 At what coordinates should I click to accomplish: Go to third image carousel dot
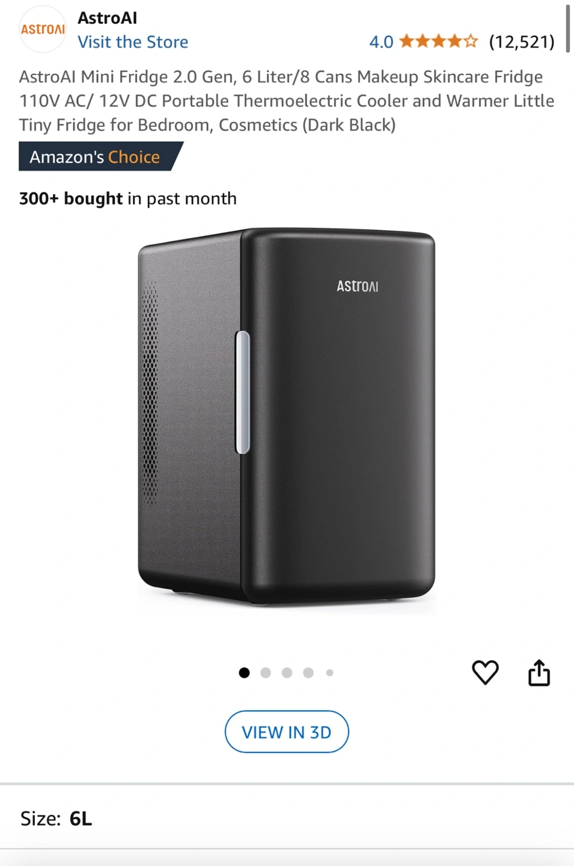tap(287, 672)
